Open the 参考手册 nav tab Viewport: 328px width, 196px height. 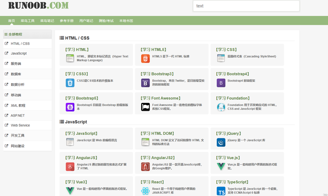67,20
